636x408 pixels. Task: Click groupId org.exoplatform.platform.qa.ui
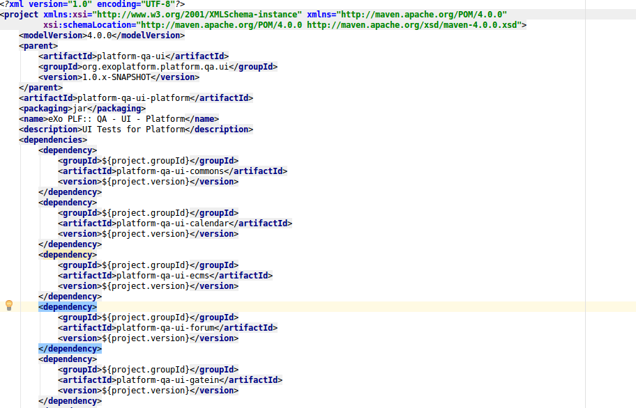158,67
